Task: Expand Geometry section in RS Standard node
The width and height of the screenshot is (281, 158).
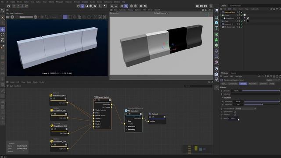Action: pos(127,129)
